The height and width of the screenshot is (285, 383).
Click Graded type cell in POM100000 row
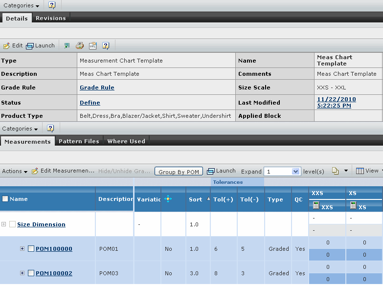[278, 249]
